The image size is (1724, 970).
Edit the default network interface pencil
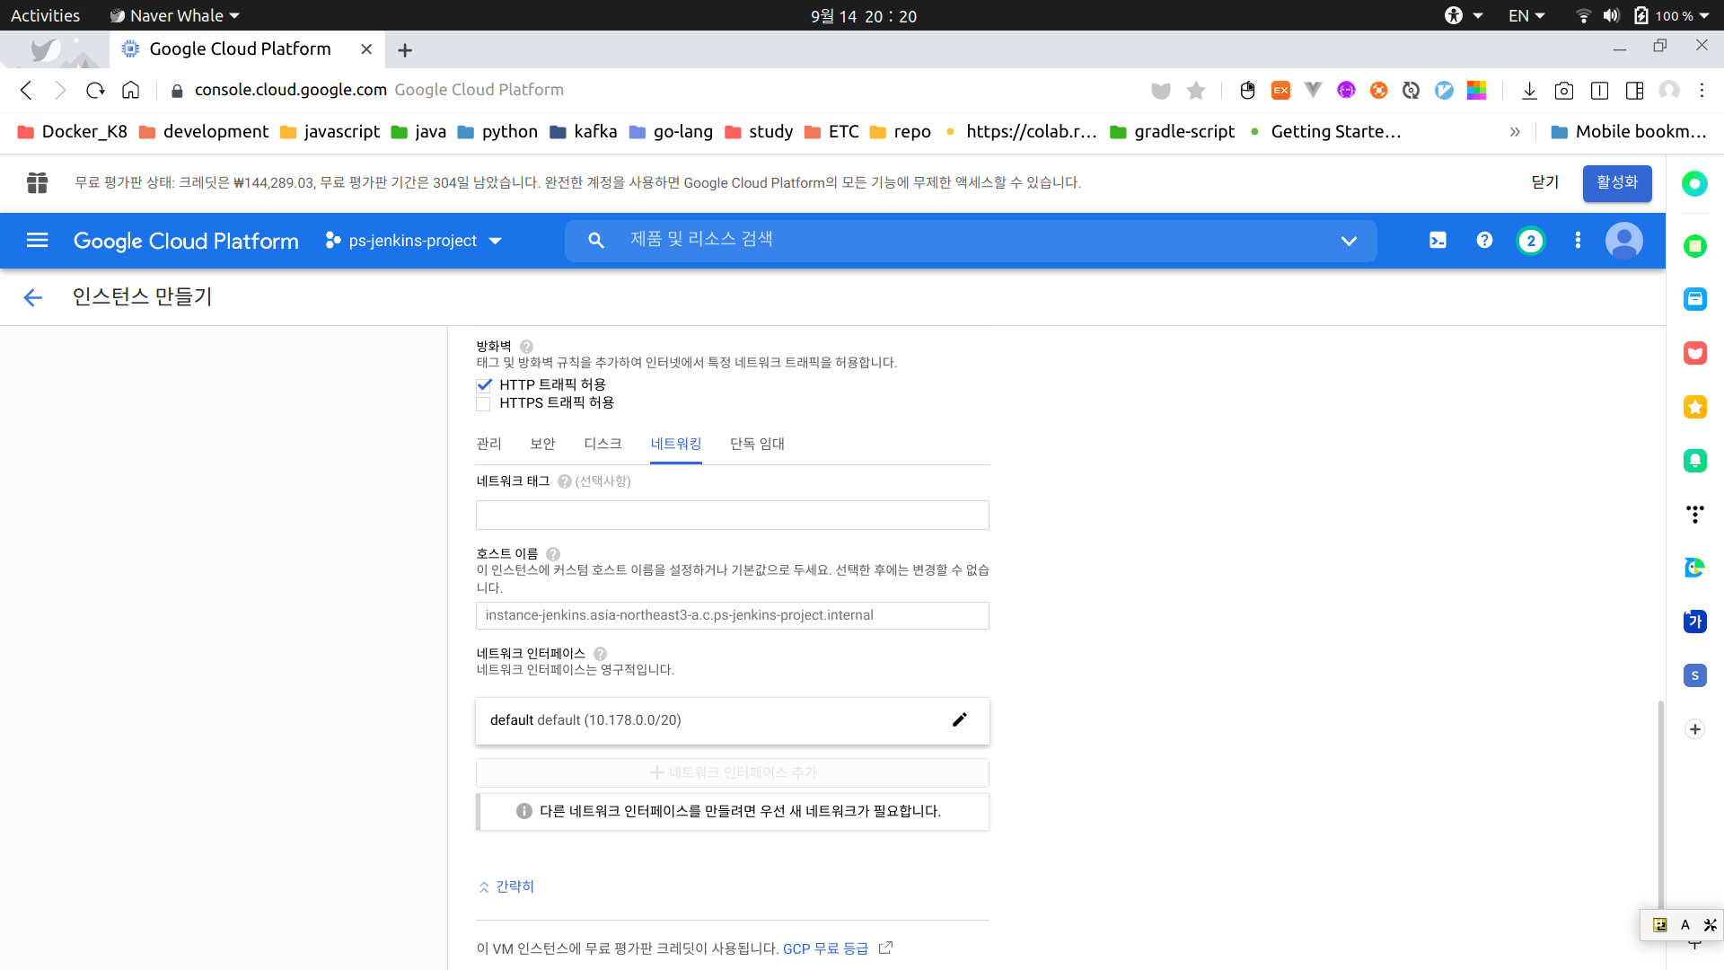click(x=959, y=720)
